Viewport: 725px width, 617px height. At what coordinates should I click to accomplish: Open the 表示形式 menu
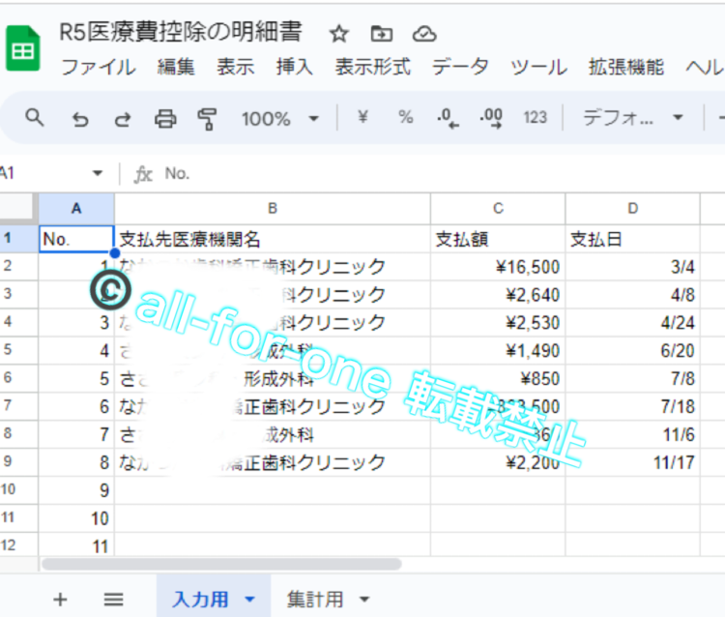(x=373, y=67)
